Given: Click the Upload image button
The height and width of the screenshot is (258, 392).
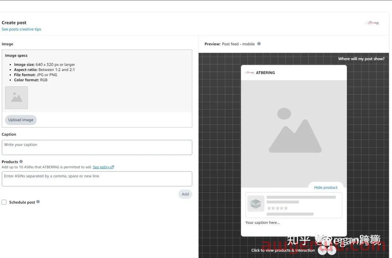Looking at the screenshot, I should (x=21, y=120).
